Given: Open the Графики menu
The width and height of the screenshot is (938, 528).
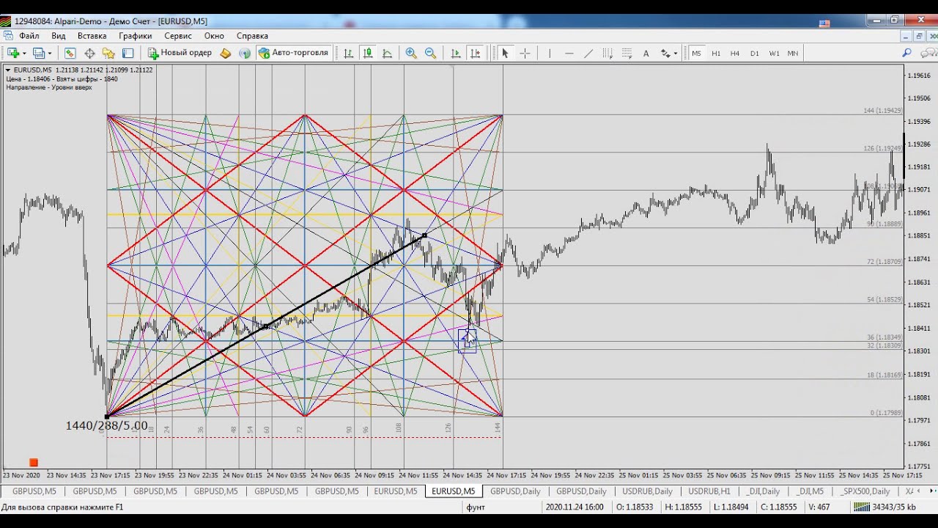Looking at the screenshot, I should point(136,35).
